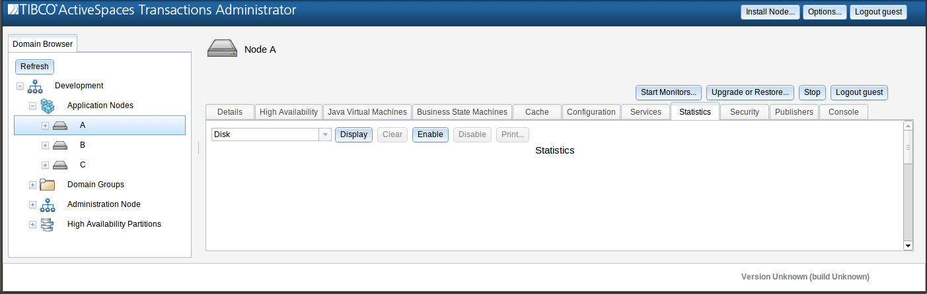This screenshot has height=294, width=927.
Task: Click node A's drive icon in tree
Action: (60, 125)
